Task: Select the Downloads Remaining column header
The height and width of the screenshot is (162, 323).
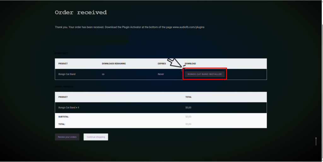Action: (x=114, y=64)
